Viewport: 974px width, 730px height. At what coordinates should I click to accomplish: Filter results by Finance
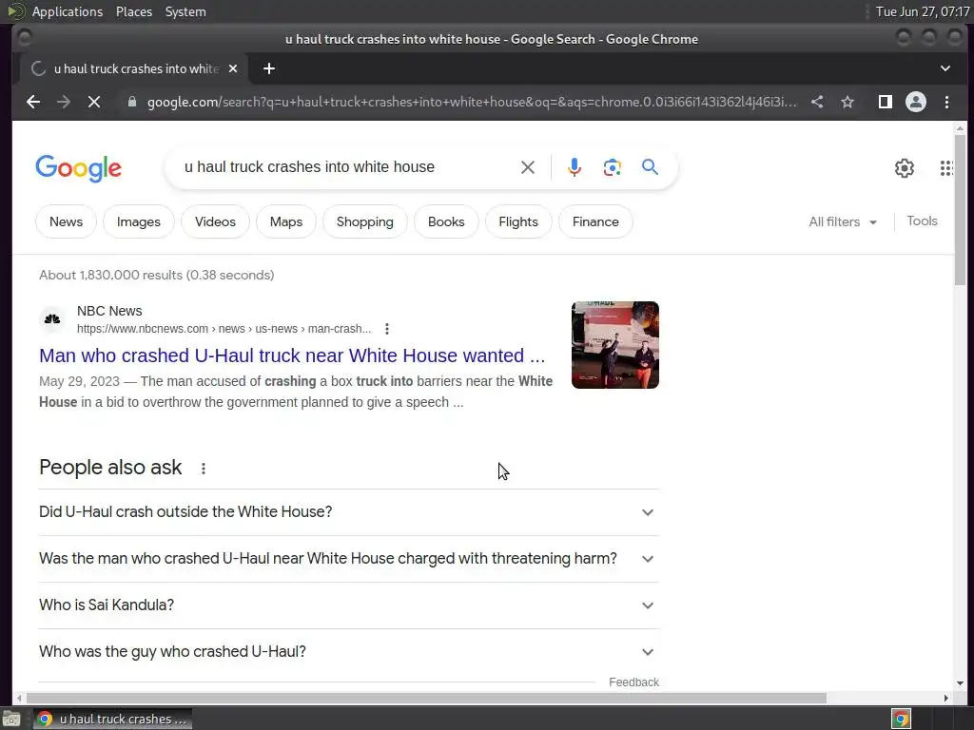(595, 221)
